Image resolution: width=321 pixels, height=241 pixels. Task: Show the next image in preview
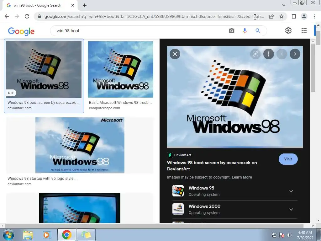(x=295, y=54)
